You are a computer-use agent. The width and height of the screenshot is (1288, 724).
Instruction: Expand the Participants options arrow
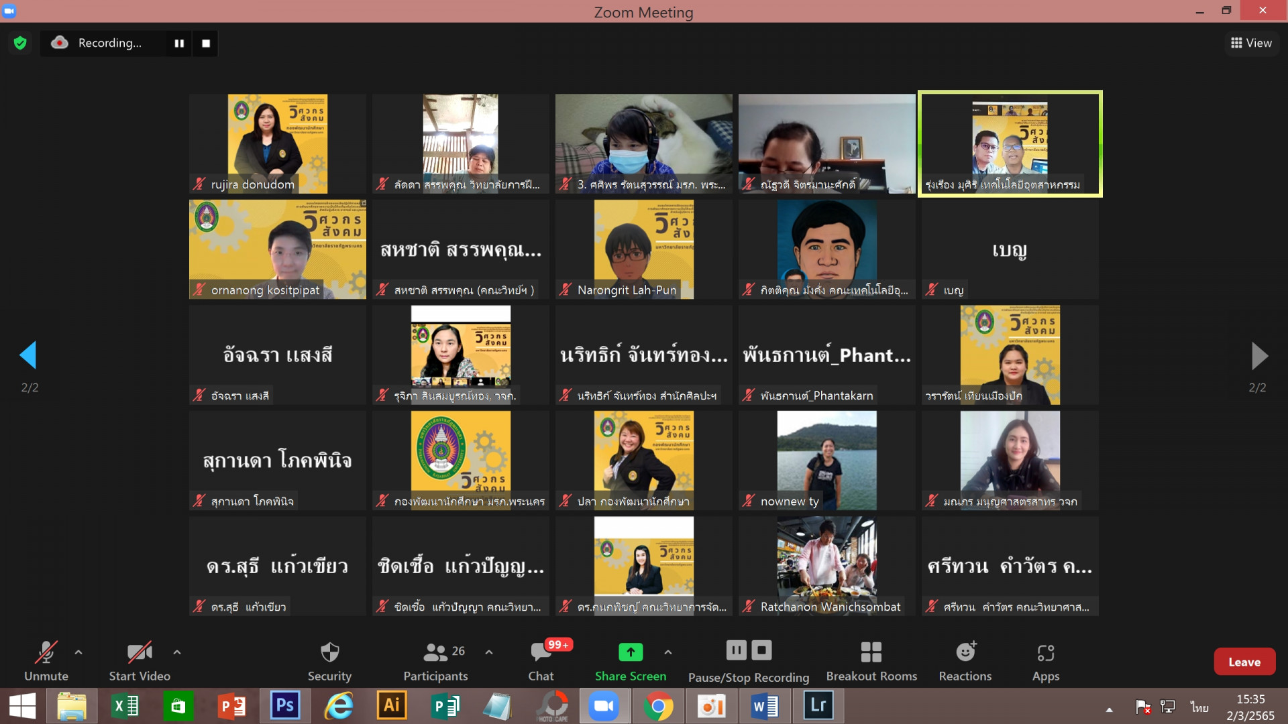pyautogui.click(x=489, y=652)
